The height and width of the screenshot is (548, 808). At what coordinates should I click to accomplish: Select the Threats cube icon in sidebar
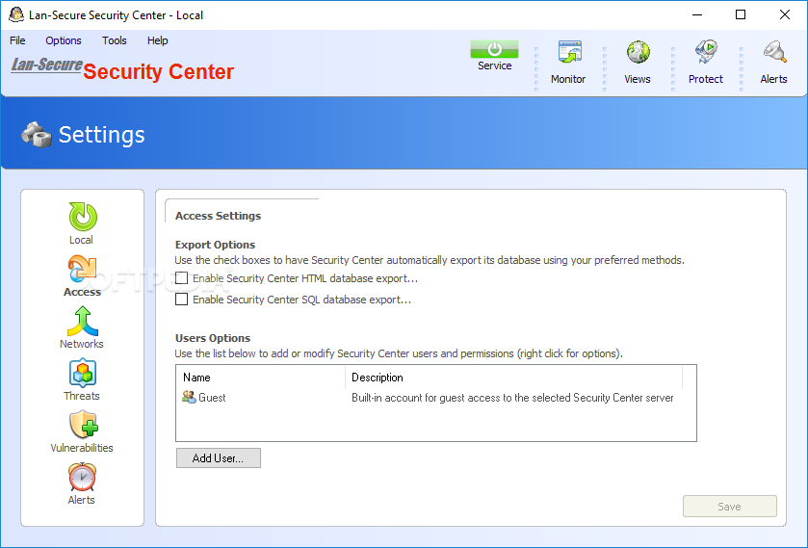pyautogui.click(x=83, y=373)
